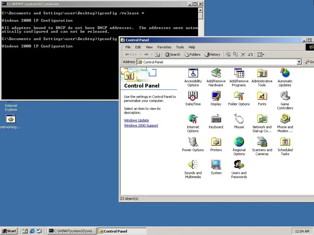Image resolution: width=314 pixels, height=235 pixels.
Task: Open the Edit menu
Action: 138,47
